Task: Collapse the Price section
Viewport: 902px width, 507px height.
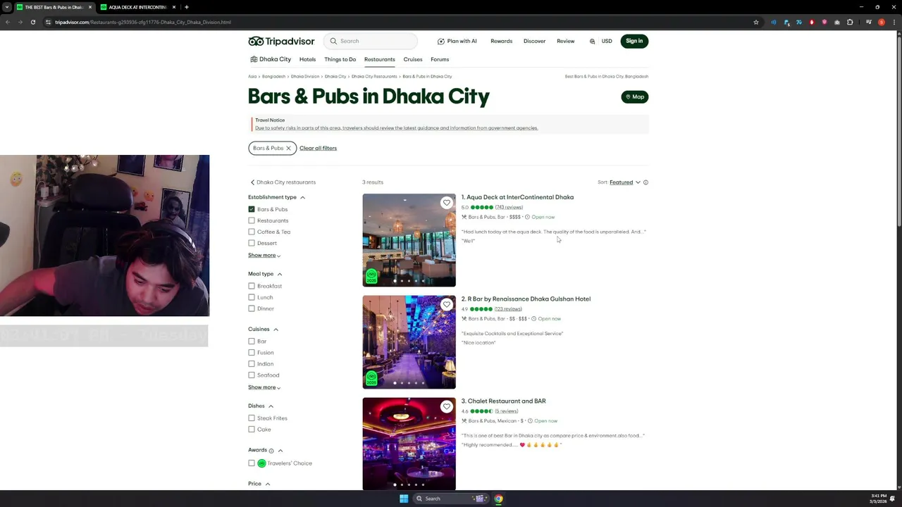Action: pyautogui.click(x=268, y=484)
